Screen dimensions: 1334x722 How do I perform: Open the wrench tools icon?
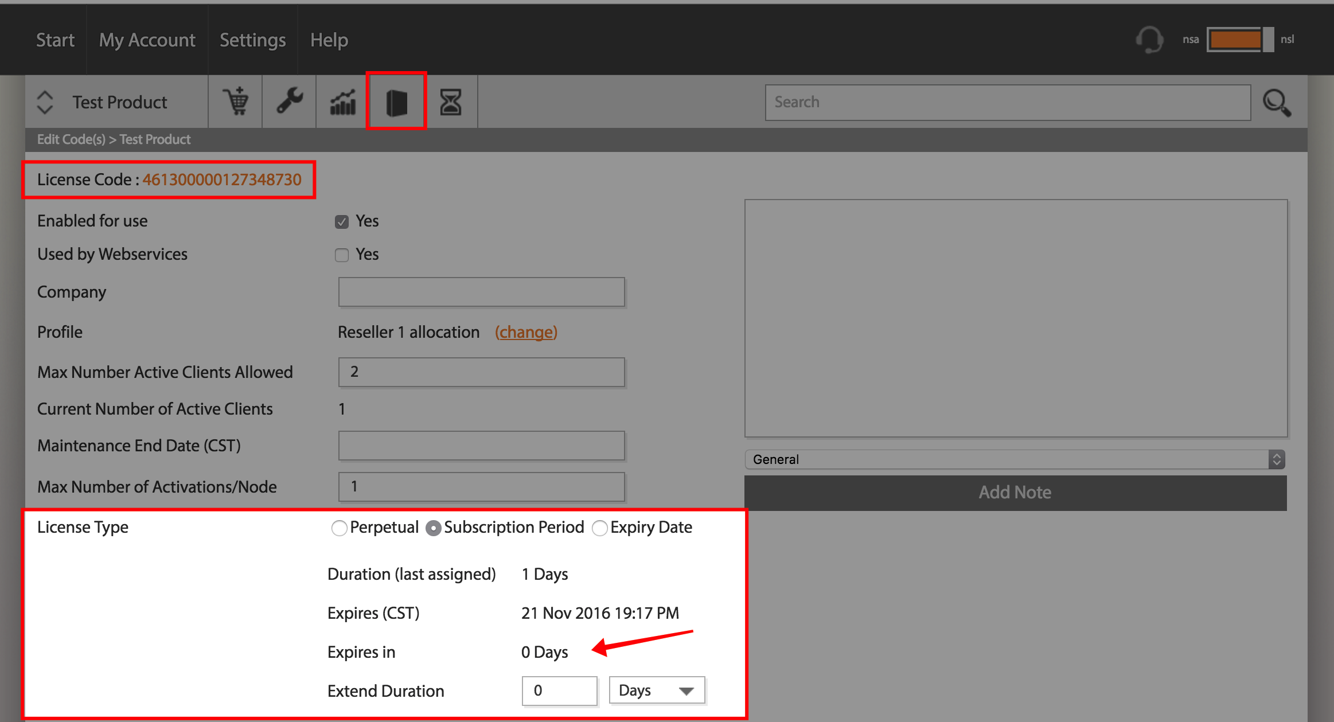[290, 102]
